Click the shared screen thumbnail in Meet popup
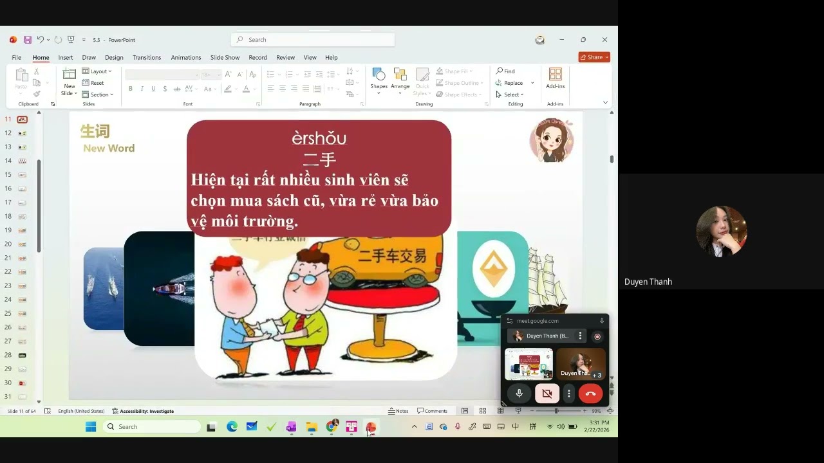Image resolution: width=824 pixels, height=463 pixels. point(529,365)
